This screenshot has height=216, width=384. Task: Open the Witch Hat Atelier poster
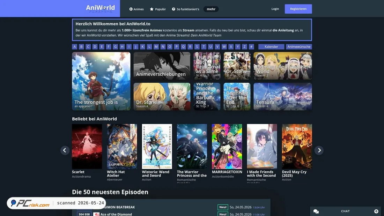pyautogui.click(x=122, y=146)
